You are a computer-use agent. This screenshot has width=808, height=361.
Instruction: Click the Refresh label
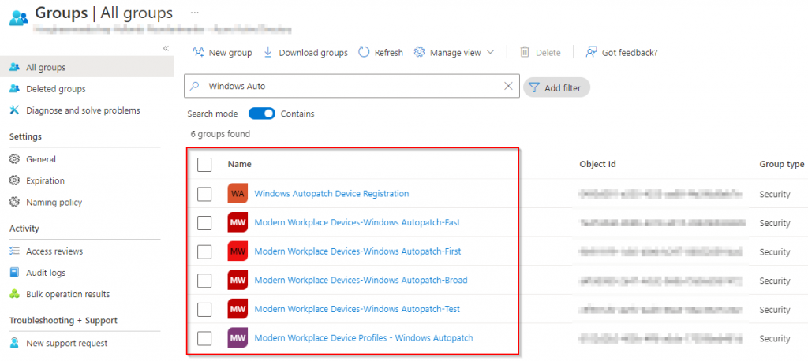pos(389,53)
